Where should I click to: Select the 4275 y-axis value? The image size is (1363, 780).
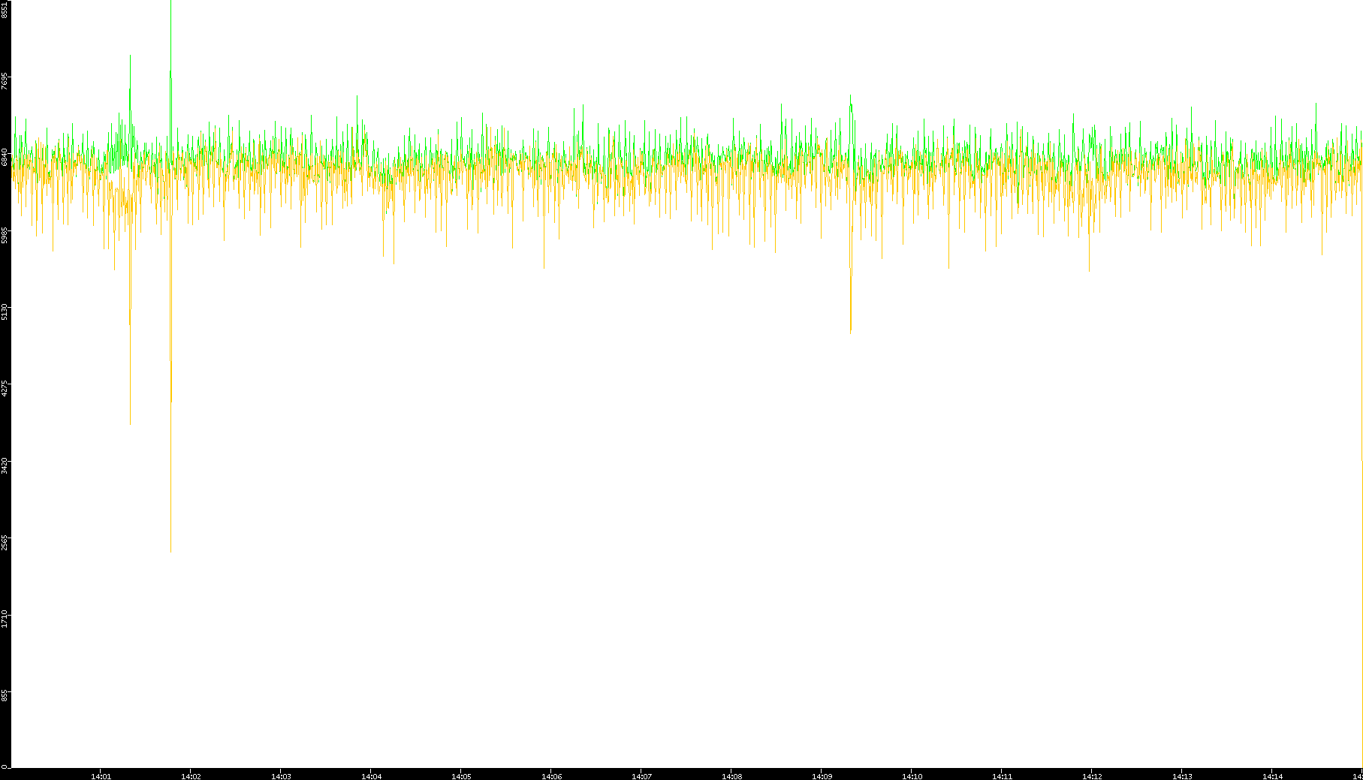click(5, 389)
